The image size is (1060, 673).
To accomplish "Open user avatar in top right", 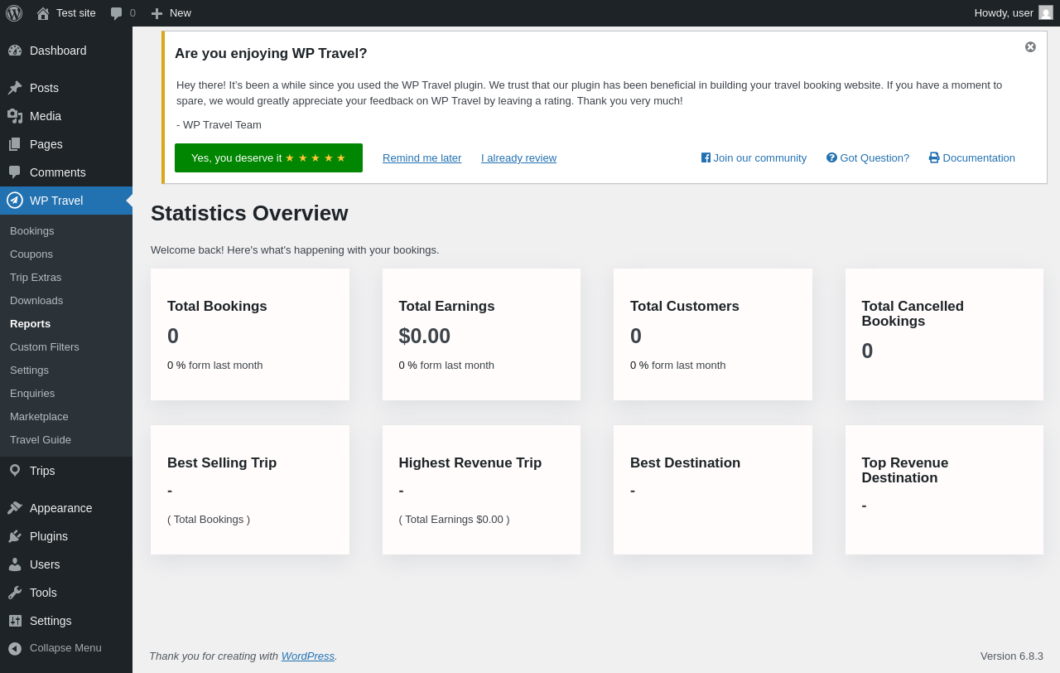I will [x=1046, y=13].
